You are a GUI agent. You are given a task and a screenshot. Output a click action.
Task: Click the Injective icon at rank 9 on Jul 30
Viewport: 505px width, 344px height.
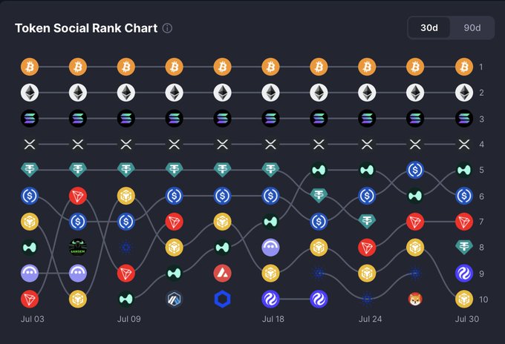tap(463, 274)
